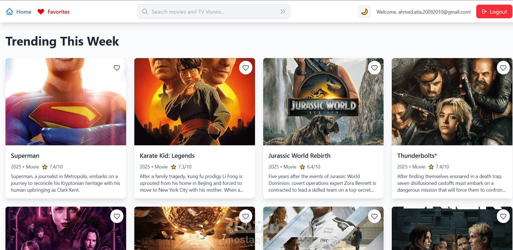The height and width of the screenshot is (250, 513).
Task: Open the Thunderbolts* poster image
Action: tap(452, 102)
